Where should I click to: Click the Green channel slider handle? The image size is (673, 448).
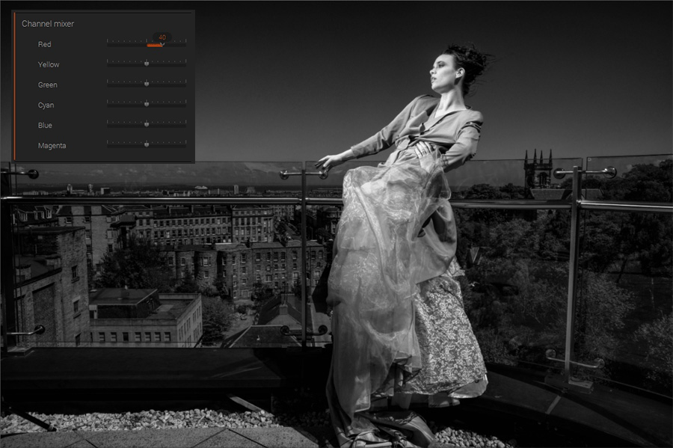click(x=147, y=84)
